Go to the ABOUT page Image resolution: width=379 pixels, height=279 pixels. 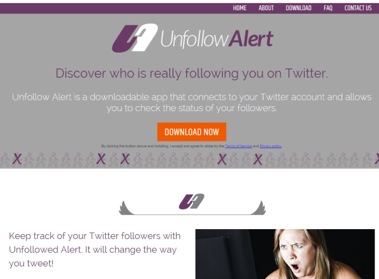click(x=266, y=8)
